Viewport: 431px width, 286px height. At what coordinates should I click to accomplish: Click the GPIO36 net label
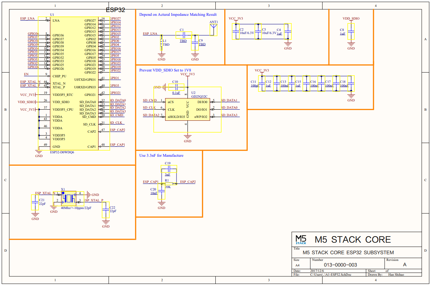(x=33, y=34)
